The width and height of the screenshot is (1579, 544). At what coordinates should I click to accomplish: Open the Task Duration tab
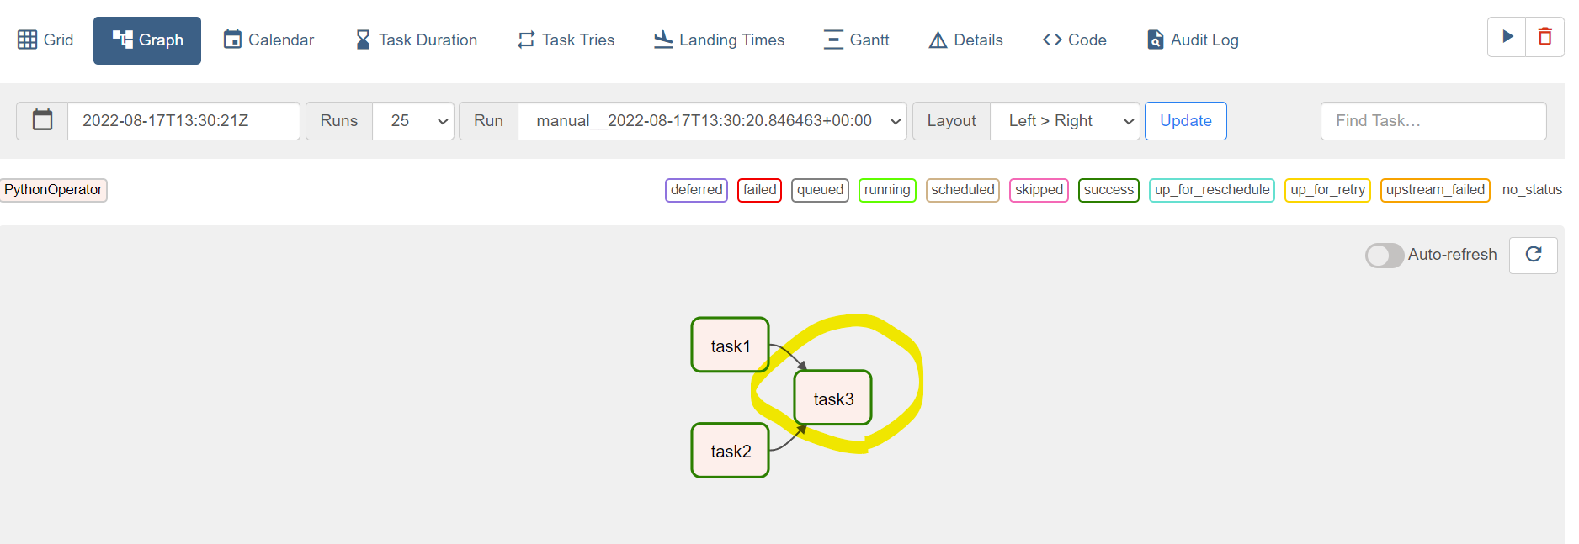(x=416, y=40)
